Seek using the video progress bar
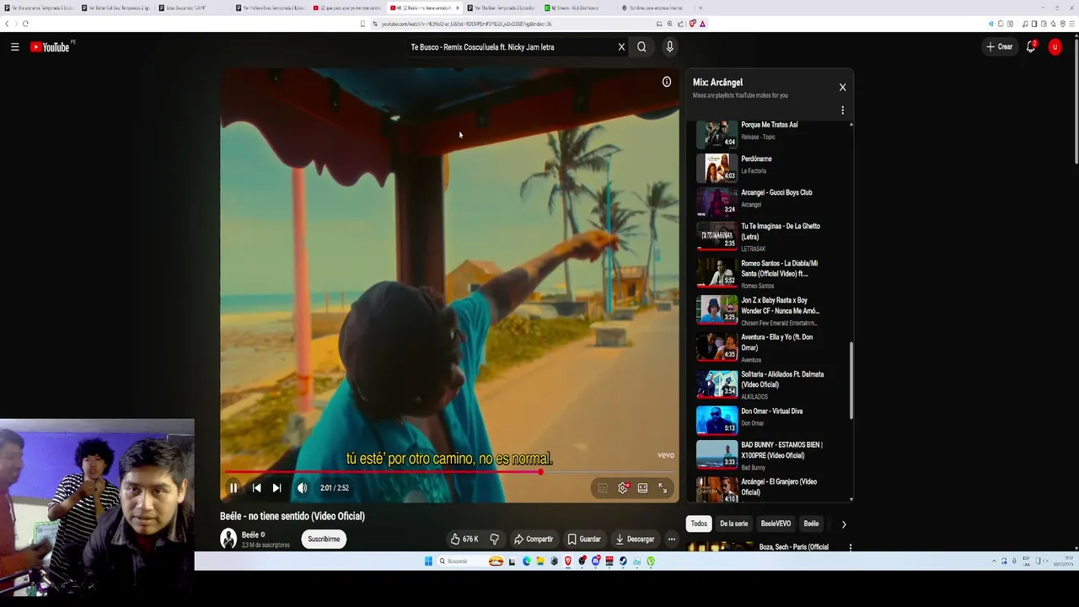This screenshot has width=1079, height=607. coord(449,472)
